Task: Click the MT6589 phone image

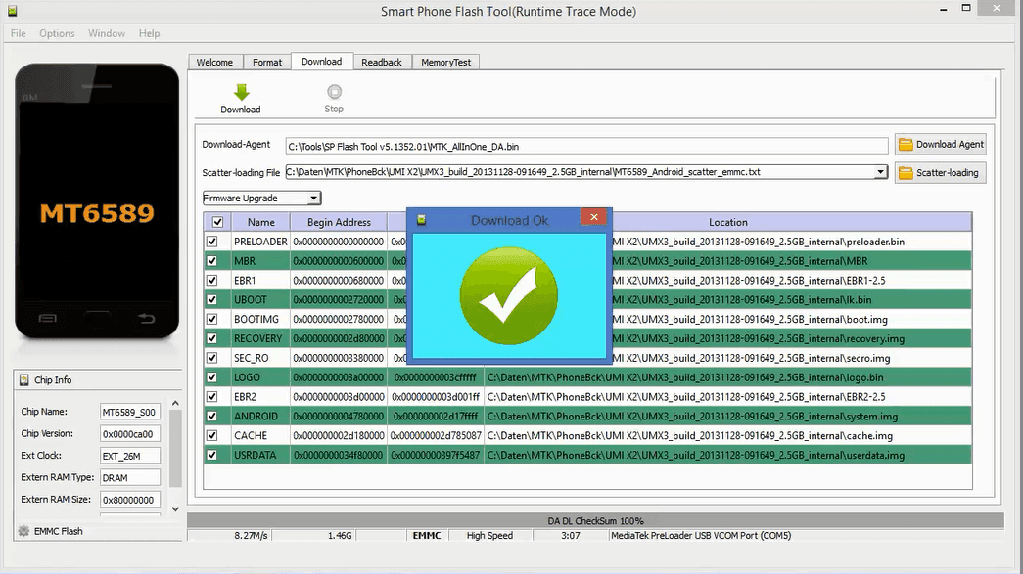Action: point(97,200)
